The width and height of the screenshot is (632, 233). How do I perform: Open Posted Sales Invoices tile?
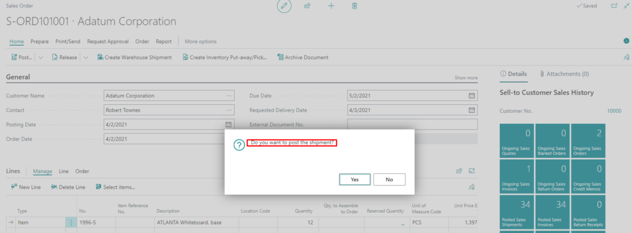[552, 212]
